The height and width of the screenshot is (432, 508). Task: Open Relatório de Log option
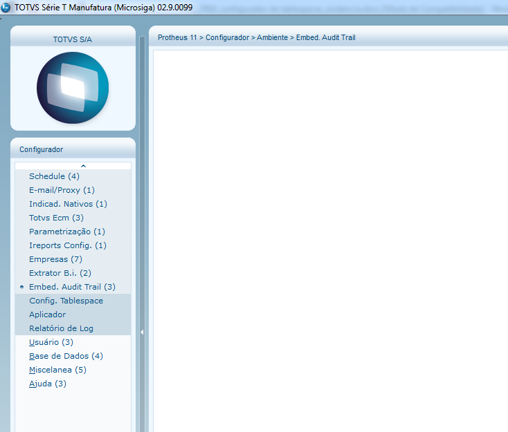(61, 328)
